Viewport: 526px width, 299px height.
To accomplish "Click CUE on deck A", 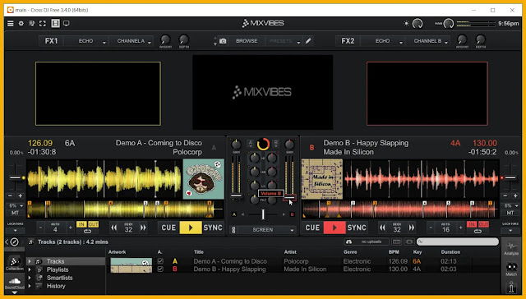I will coord(168,228).
